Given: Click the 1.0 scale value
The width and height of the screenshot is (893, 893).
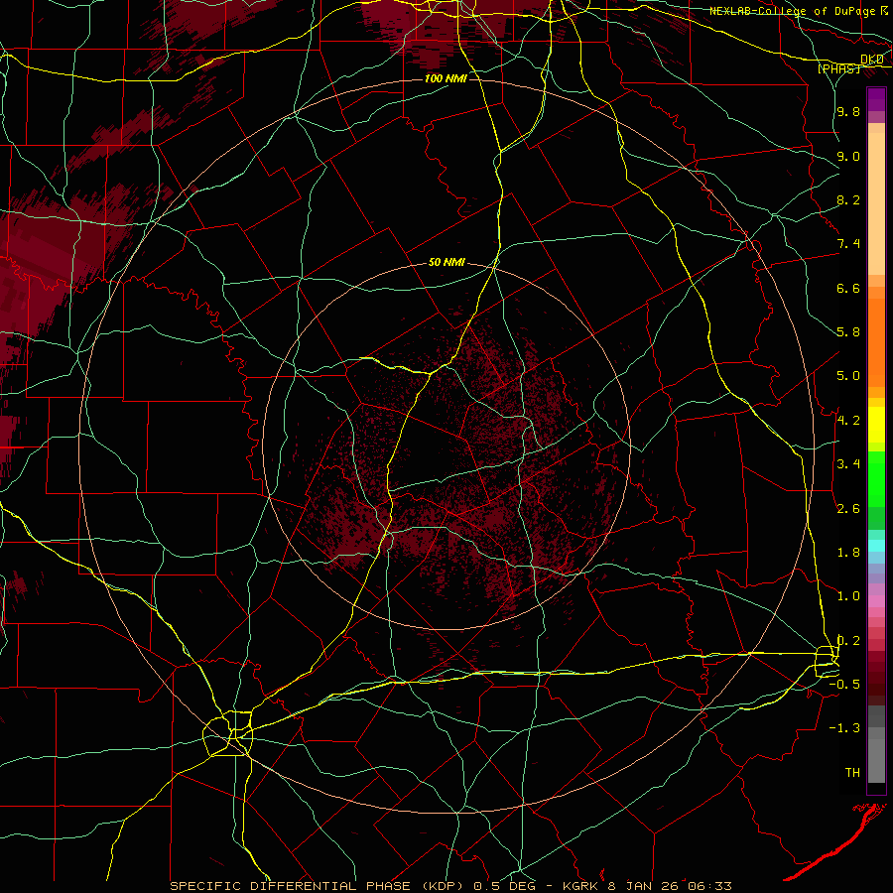Looking at the screenshot, I should coord(848,595).
